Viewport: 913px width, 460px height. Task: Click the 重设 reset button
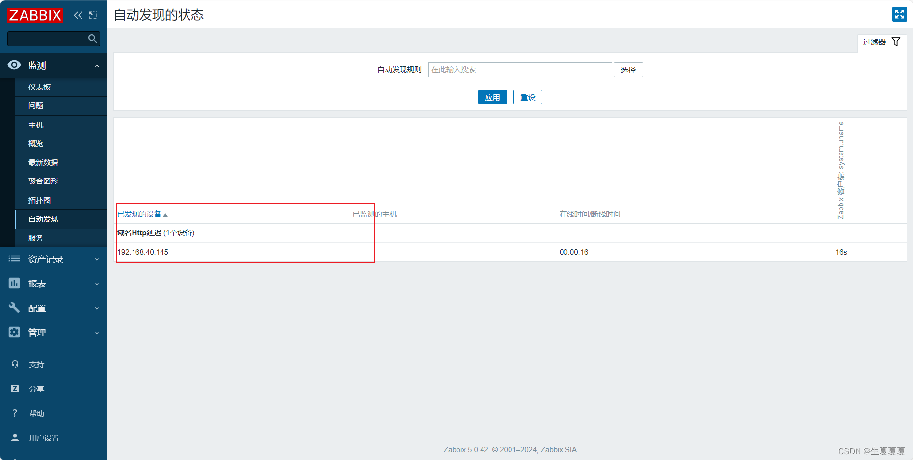point(528,97)
